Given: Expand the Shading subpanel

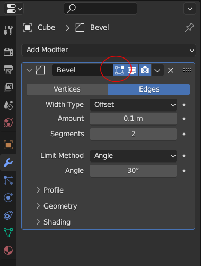Looking at the screenshot, I should 54,222.
